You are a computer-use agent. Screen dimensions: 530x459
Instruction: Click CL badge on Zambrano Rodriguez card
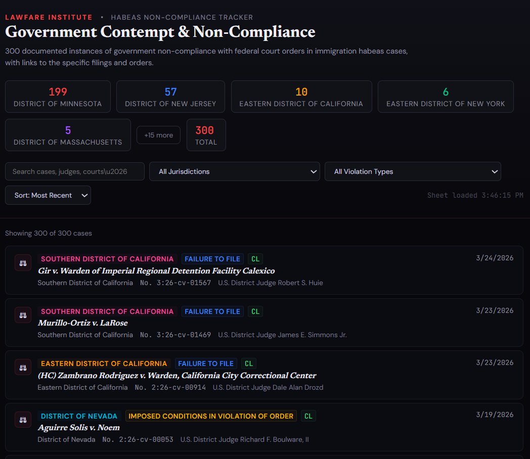pyautogui.click(x=249, y=364)
